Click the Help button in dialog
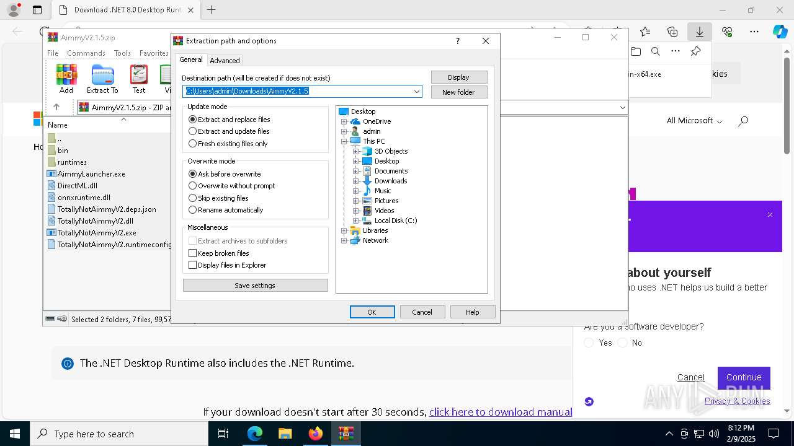 [x=473, y=312]
